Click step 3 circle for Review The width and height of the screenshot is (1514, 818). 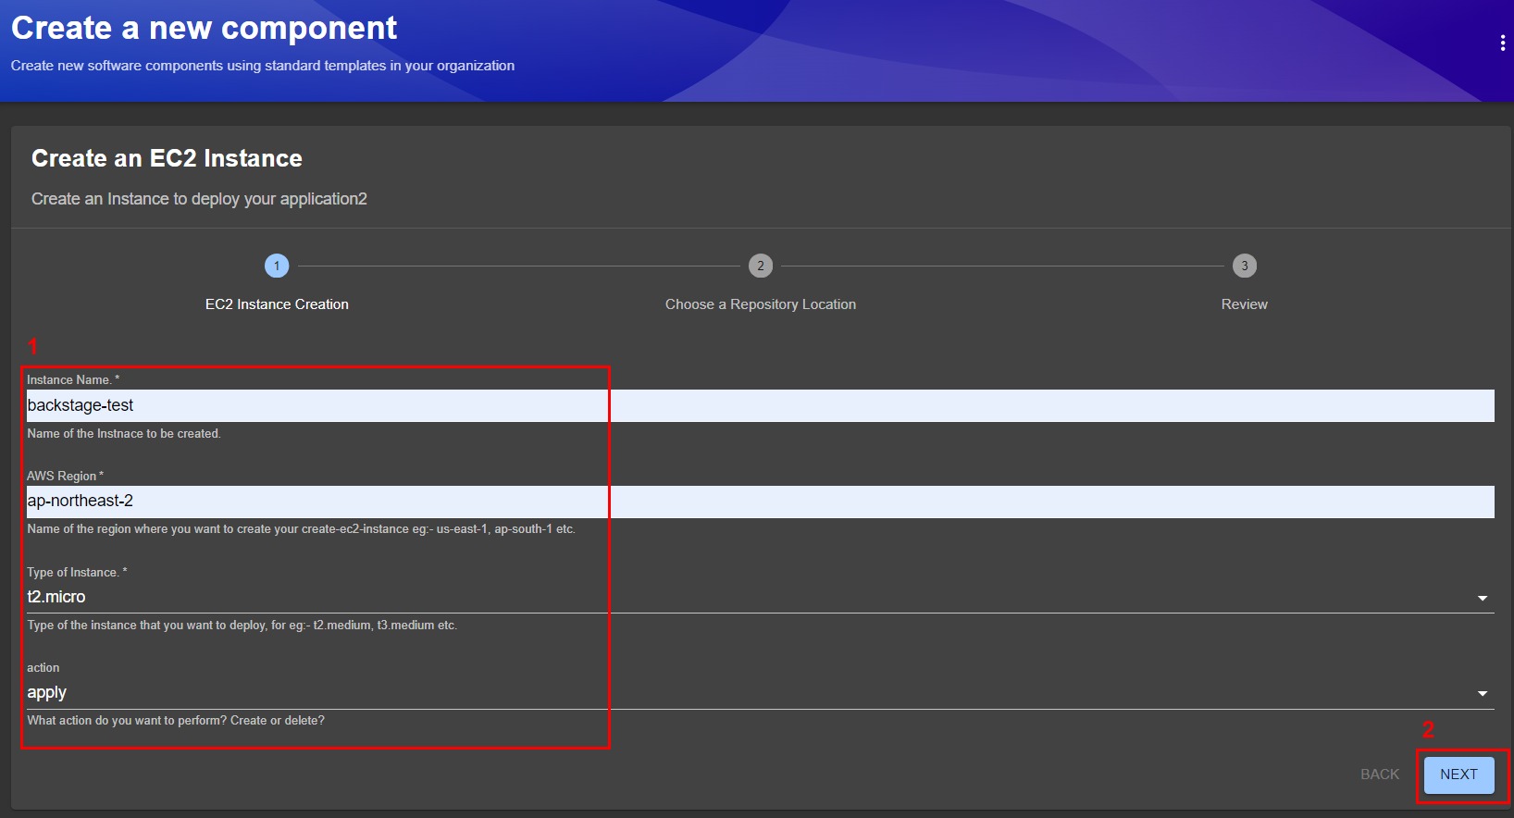[1245, 266]
